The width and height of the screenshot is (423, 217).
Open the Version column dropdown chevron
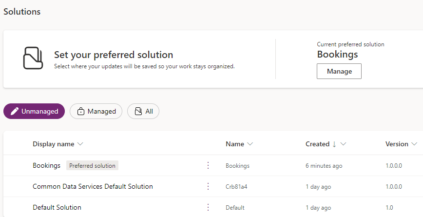pos(414,144)
